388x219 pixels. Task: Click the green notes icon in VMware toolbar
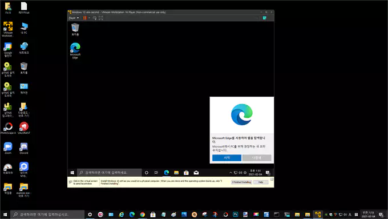pos(265,18)
